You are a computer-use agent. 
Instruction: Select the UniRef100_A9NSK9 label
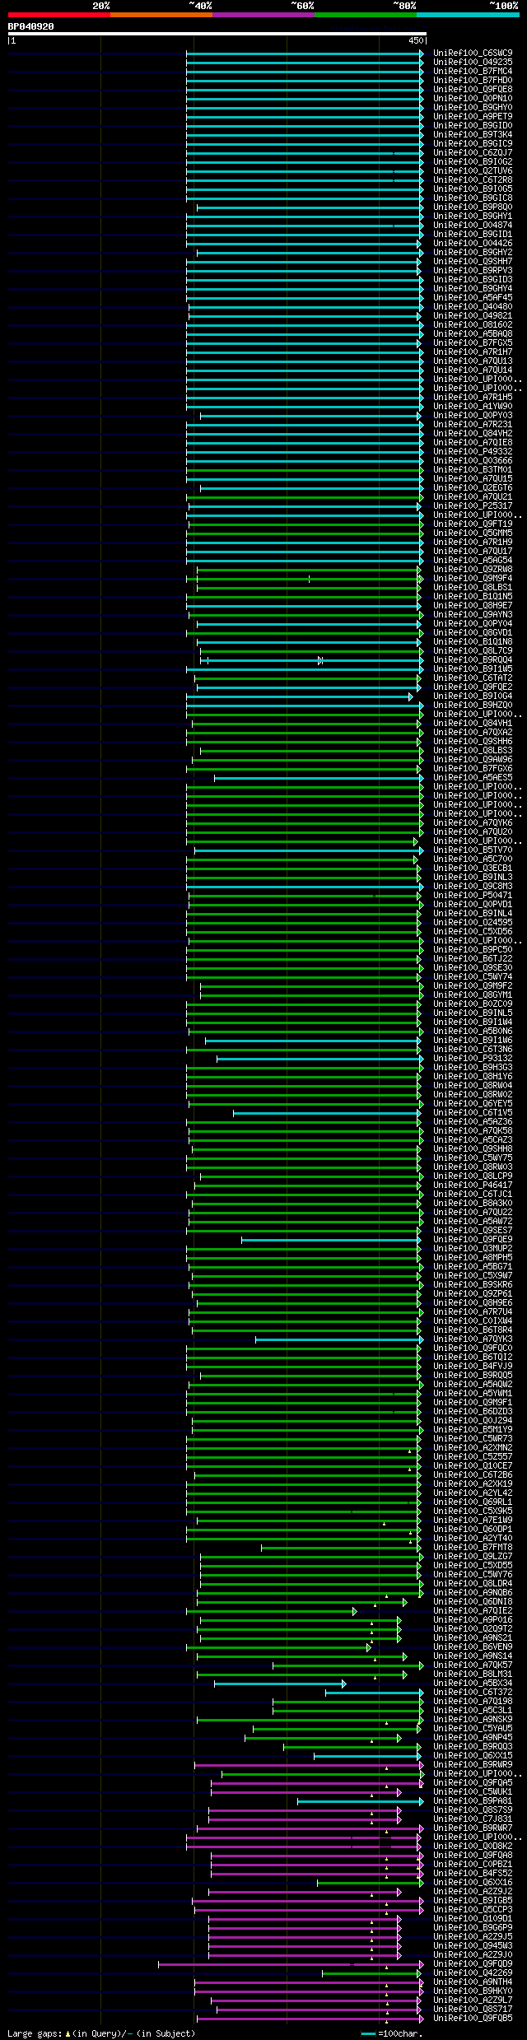coord(473,1719)
